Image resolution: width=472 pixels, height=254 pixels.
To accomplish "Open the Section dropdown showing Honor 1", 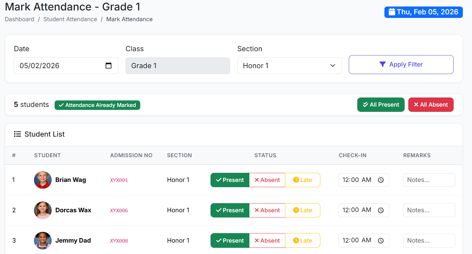I will 289,66.
